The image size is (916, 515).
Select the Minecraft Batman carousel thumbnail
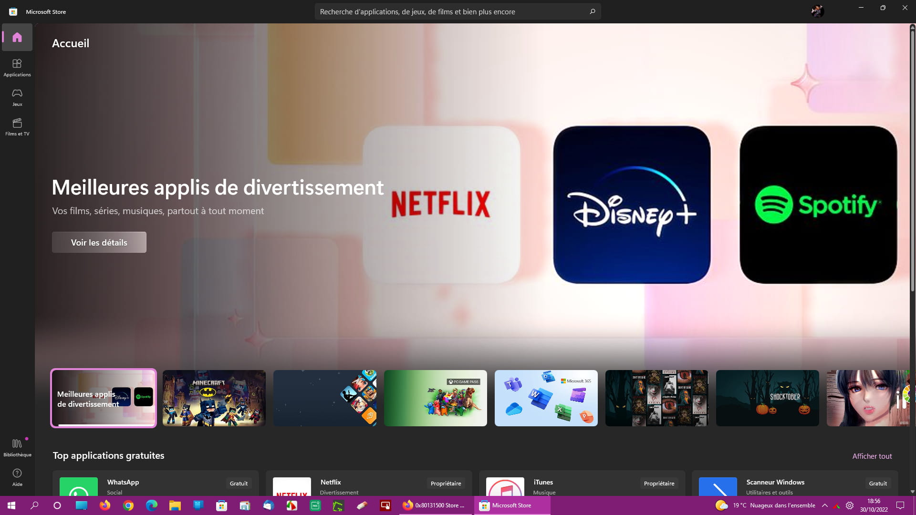[214, 398]
